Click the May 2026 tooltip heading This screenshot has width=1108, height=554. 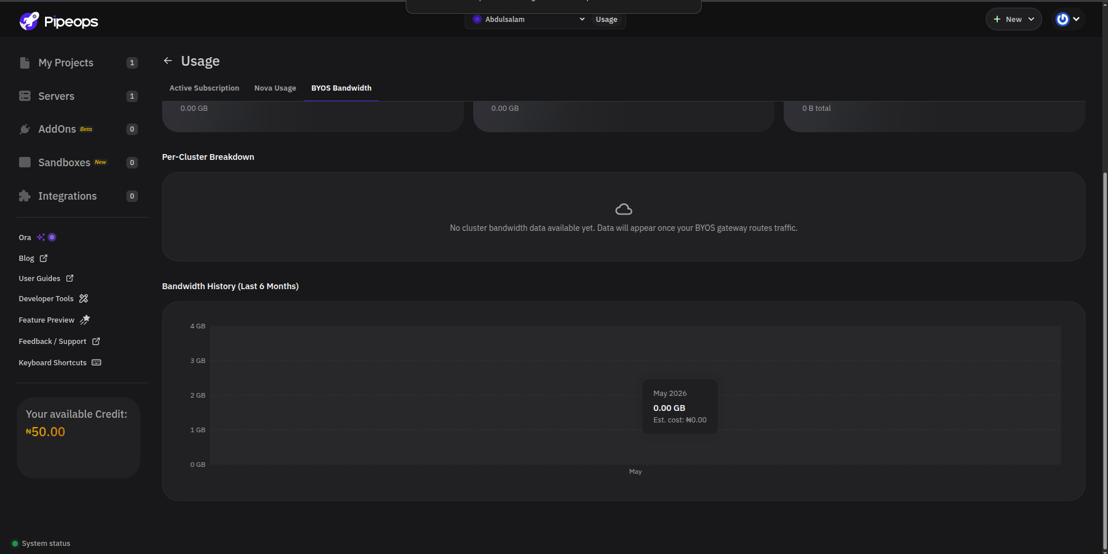[670, 393]
